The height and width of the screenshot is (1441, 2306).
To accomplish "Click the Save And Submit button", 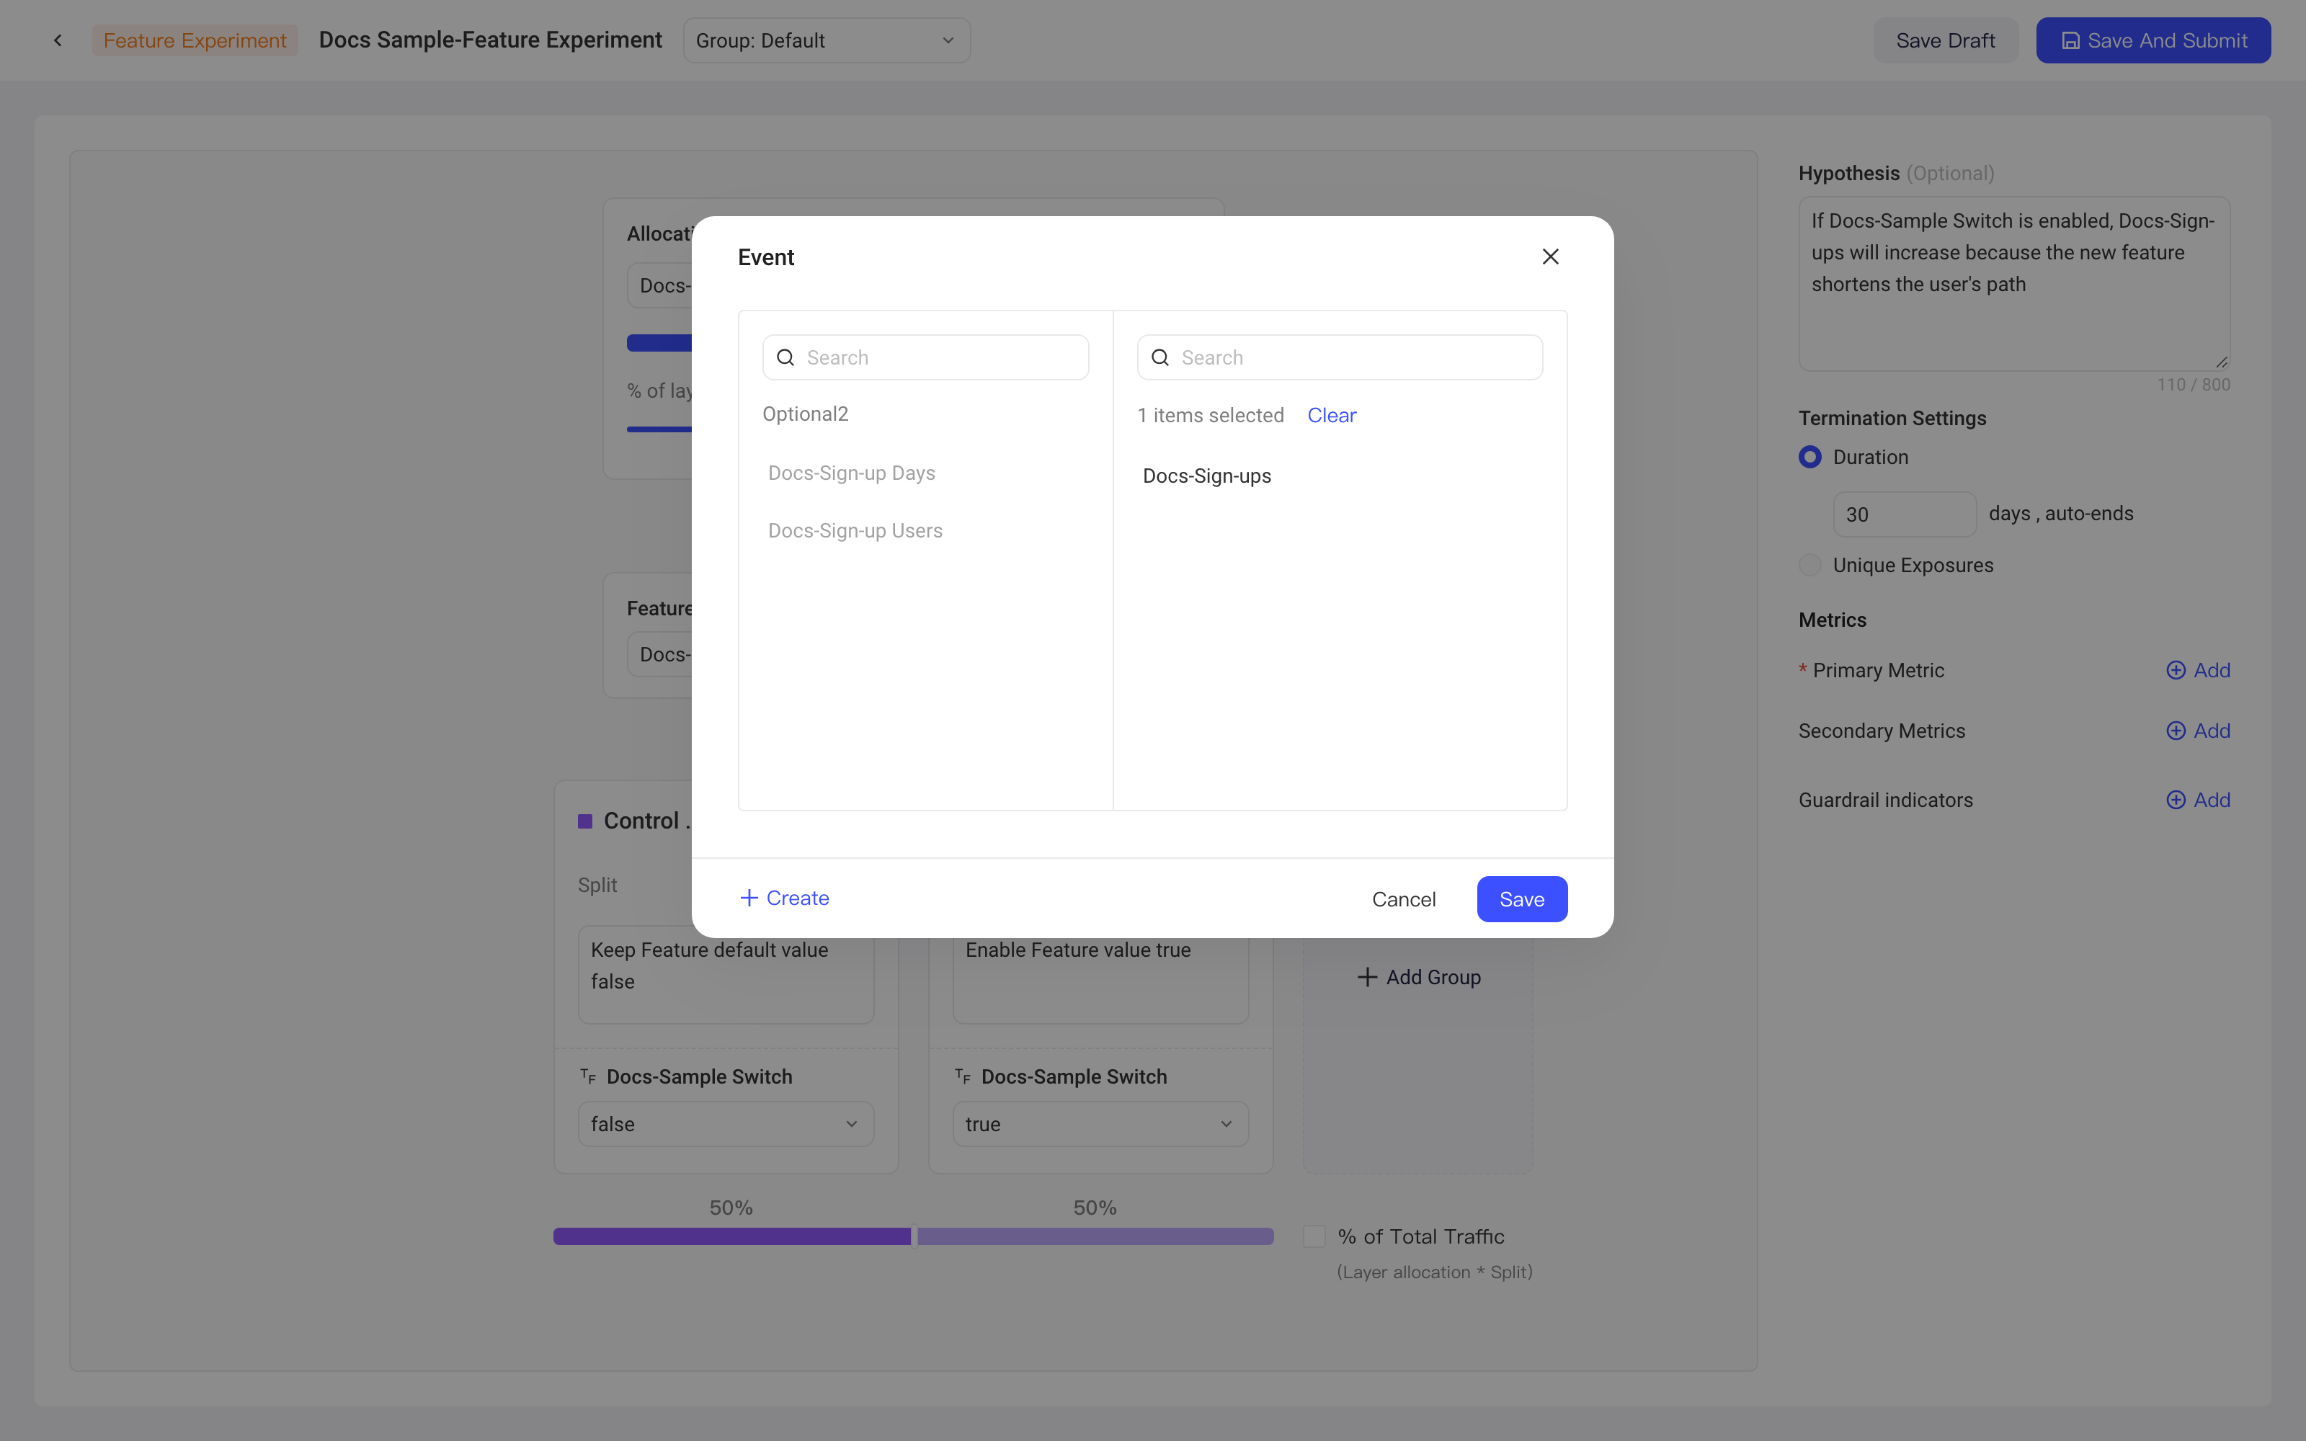I will click(2153, 41).
